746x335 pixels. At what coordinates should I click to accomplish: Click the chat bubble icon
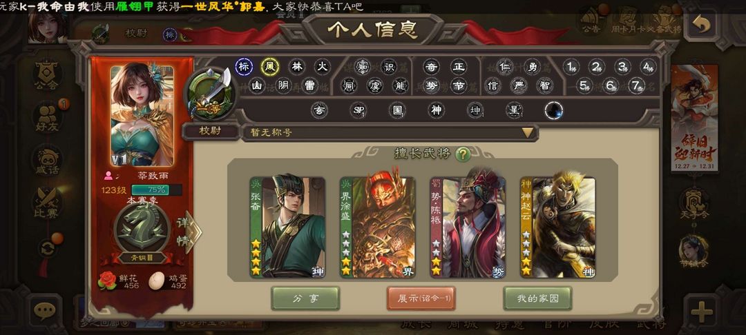tap(45, 311)
